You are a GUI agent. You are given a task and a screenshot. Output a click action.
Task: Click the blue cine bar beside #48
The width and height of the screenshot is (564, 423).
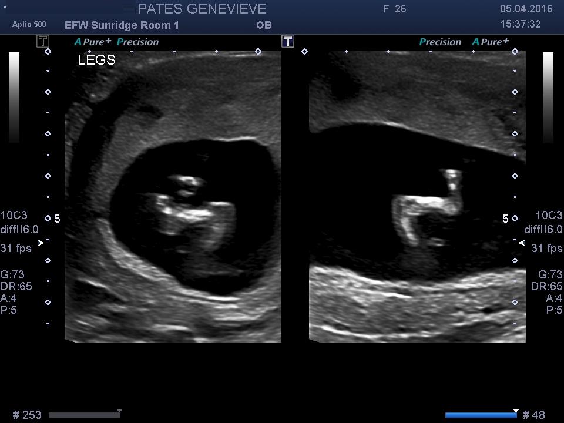click(481, 415)
